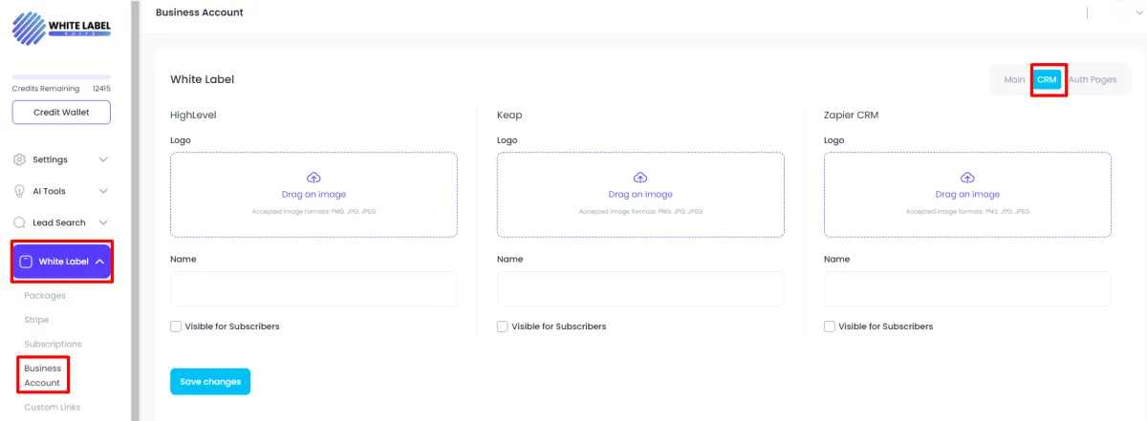Click the Credits Remaining 12415 text

[x=61, y=89]
